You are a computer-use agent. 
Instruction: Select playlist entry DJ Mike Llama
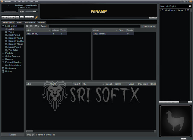pos(174,10)
